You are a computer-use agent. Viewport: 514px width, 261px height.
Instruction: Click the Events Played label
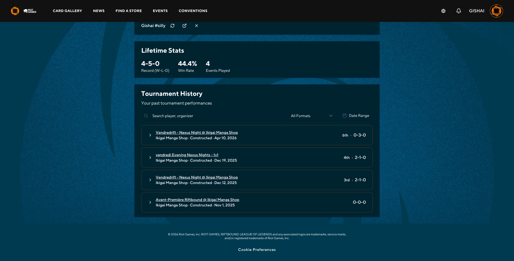pos(218,70)
